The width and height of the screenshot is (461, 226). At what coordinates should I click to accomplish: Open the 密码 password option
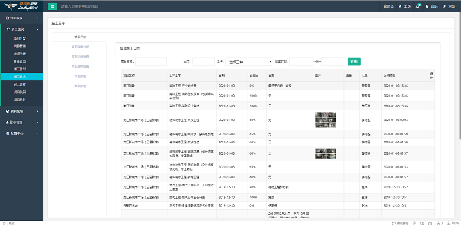(x=431, y=6)
